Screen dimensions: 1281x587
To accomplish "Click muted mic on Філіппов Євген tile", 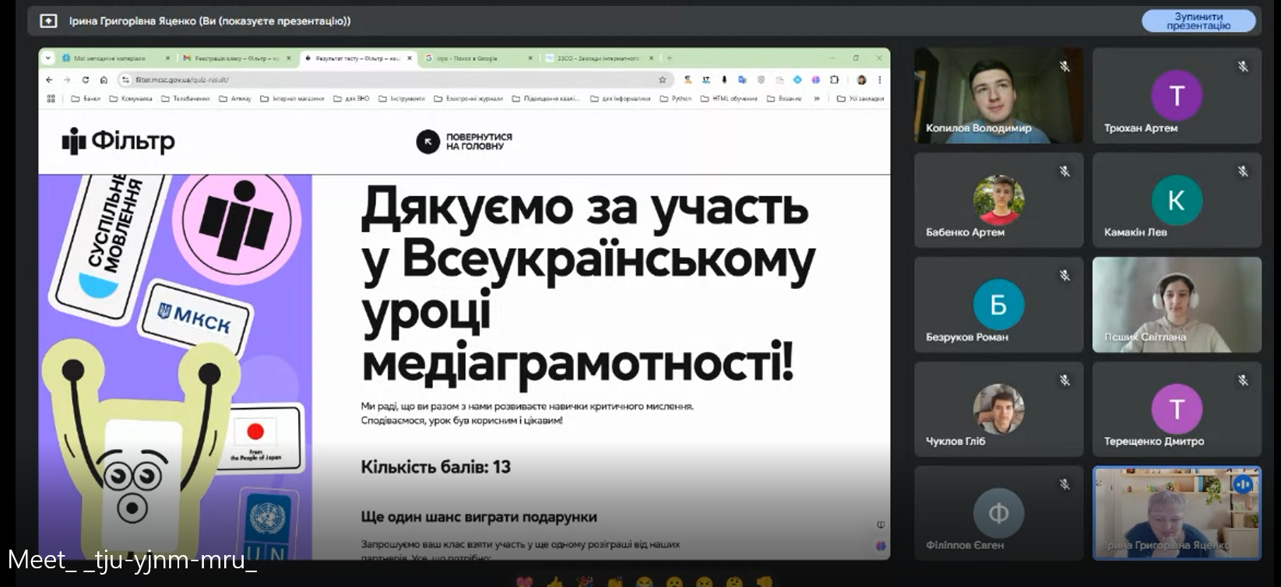I will coord(1065,484).
